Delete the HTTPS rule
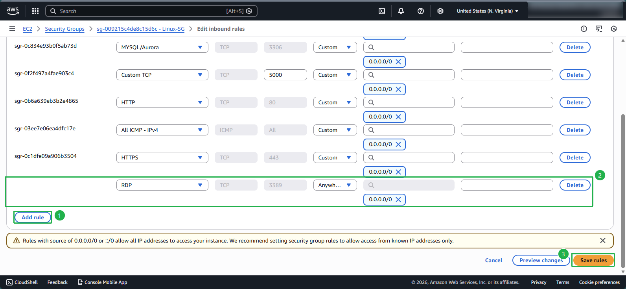The image size is (626, 289). point(575,157)
